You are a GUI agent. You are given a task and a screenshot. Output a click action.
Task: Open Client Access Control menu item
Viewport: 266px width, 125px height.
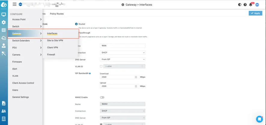pos(23,83)
